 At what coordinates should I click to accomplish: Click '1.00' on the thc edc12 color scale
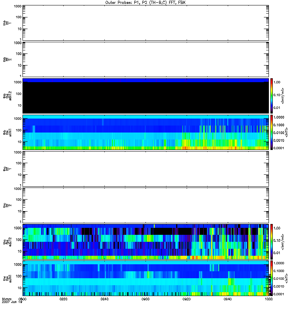277,228
